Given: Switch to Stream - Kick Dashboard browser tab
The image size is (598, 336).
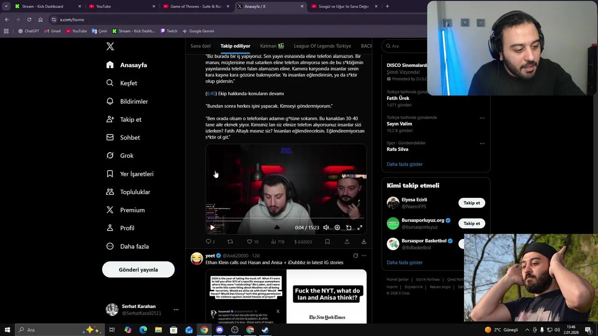Looking at the screenshot, I should (x=48, y=7).
